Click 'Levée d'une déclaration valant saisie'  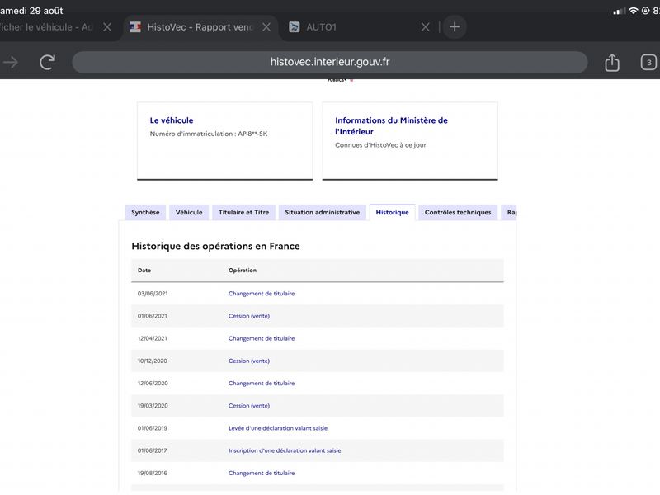pos(278,428)
